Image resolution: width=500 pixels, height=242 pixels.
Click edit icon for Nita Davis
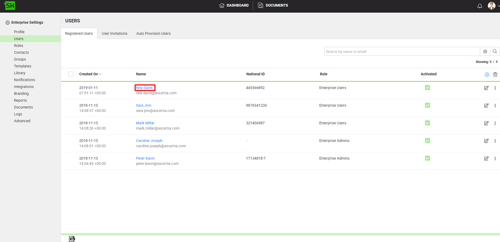486,88
